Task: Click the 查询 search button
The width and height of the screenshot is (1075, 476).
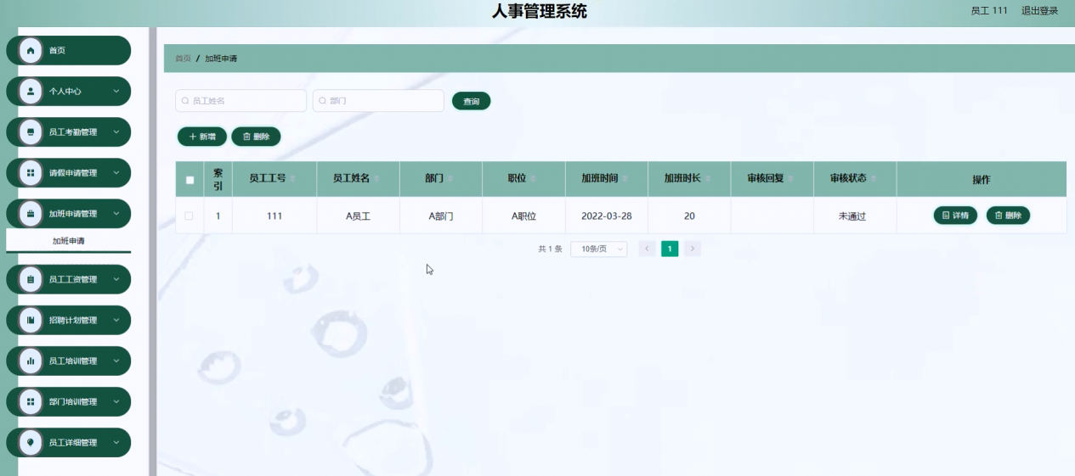Action: click(x=472, y=101)
